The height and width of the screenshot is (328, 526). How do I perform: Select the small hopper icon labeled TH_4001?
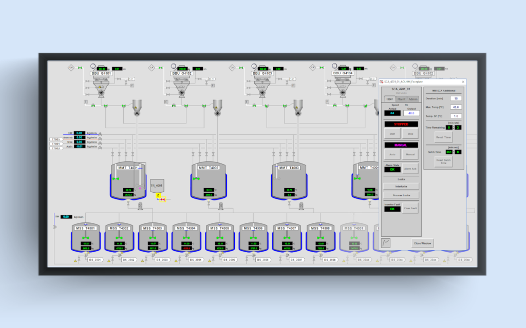click(x=157, y=186)
